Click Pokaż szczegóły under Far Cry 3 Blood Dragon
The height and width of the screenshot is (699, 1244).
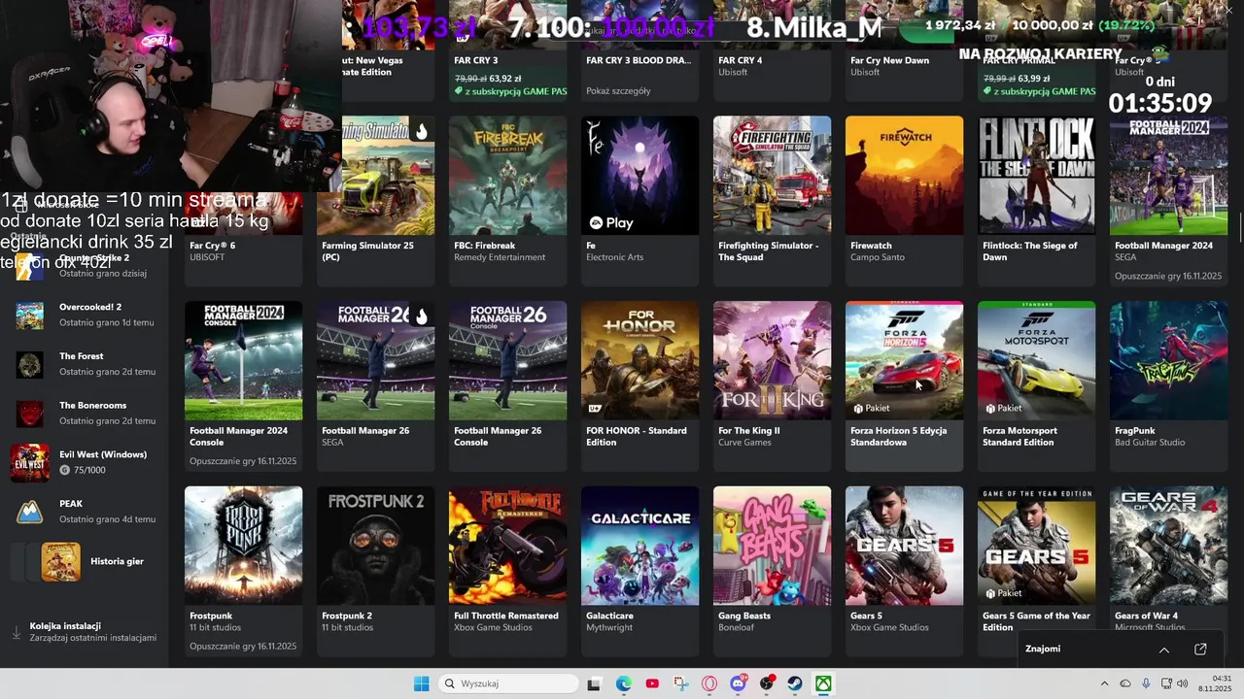point(618,91)
